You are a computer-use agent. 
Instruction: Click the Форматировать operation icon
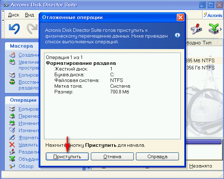pos(12,137)
